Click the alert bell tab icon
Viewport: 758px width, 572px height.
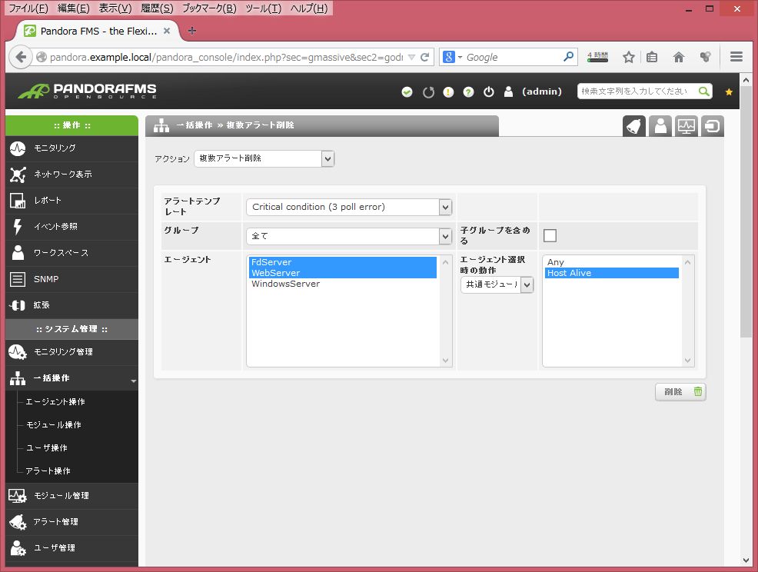click(x=634, y=126)
